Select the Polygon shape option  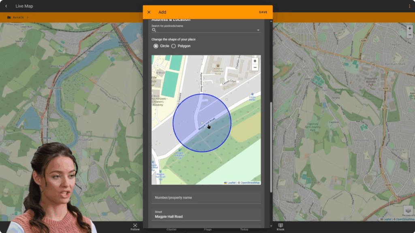tap(173, 46)
